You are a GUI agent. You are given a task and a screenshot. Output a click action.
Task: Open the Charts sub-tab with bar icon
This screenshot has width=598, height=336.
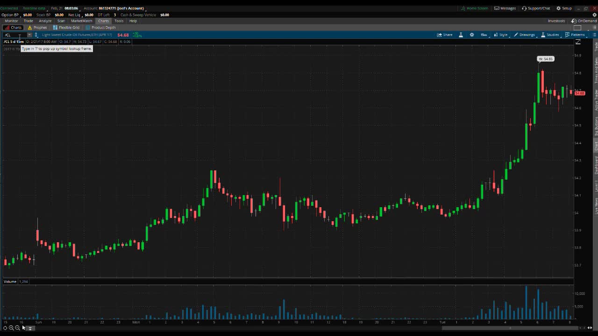[13, 28]
